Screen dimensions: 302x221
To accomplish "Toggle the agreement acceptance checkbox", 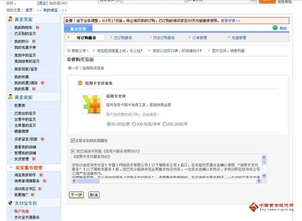I will 72,151.
